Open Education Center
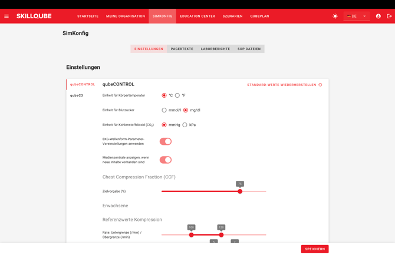395x255 pixels. pos(197,16)
